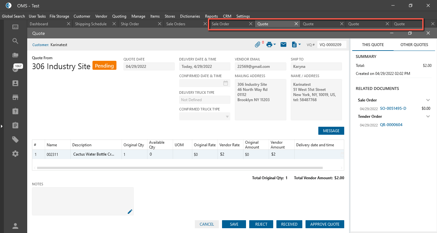Send the quote with the envelope icon
Viewport: 437px width, 233px height.
tap(283, 44)
